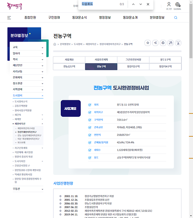
Task: Open 행정정보 main menu
Action: (105, 18)
